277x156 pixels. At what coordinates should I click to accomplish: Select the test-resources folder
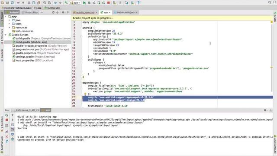pos(23,31)
